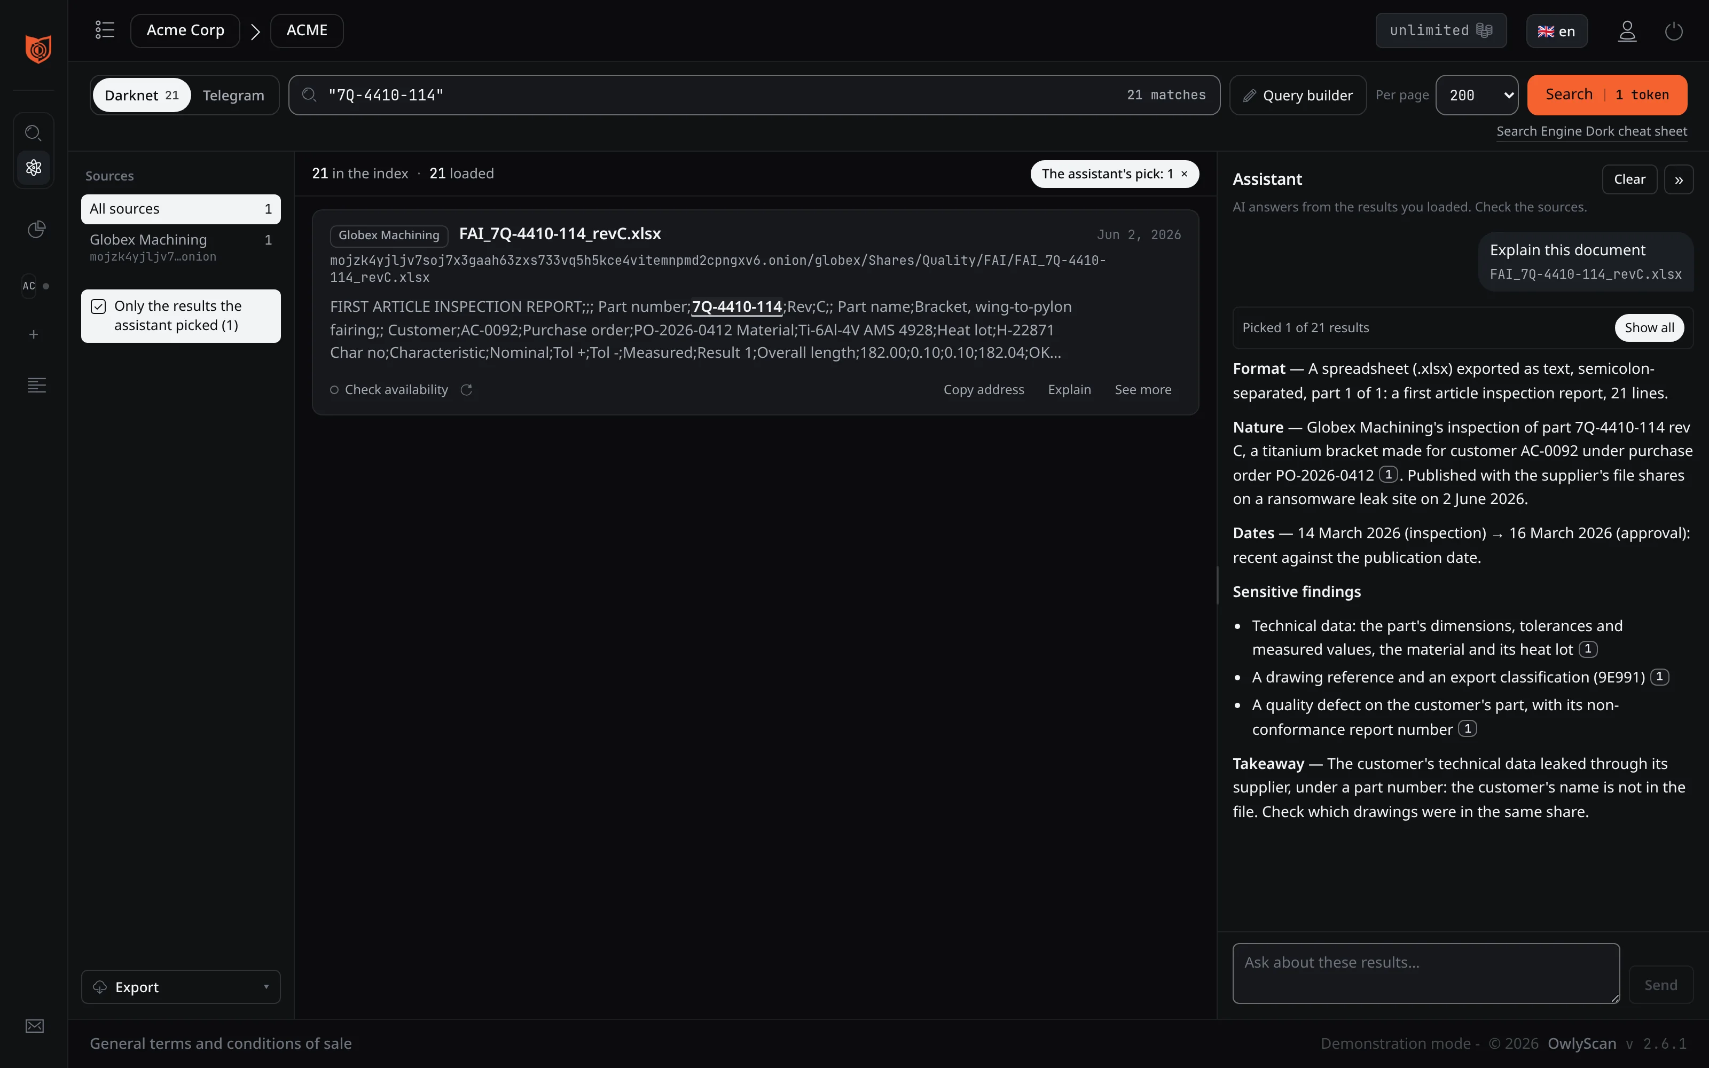Image resolution: width=1709 pixels, height=1068 pixels.
Task: Click Check availability status indicator
Action: coord(389,390)
